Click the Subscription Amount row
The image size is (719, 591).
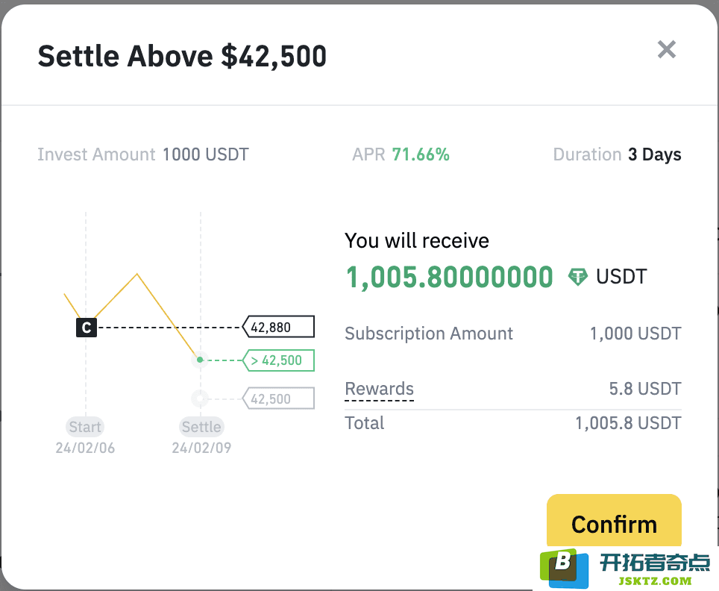coord(512,334)
